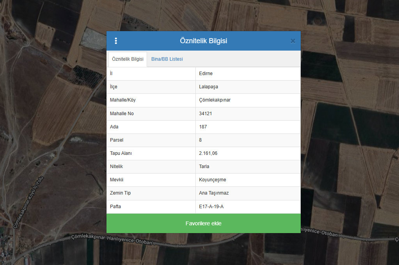The width and height of the screenshot is (399, 265).
Task: Close the Öznitelik Bilgisi dialog
Action: 293,41
